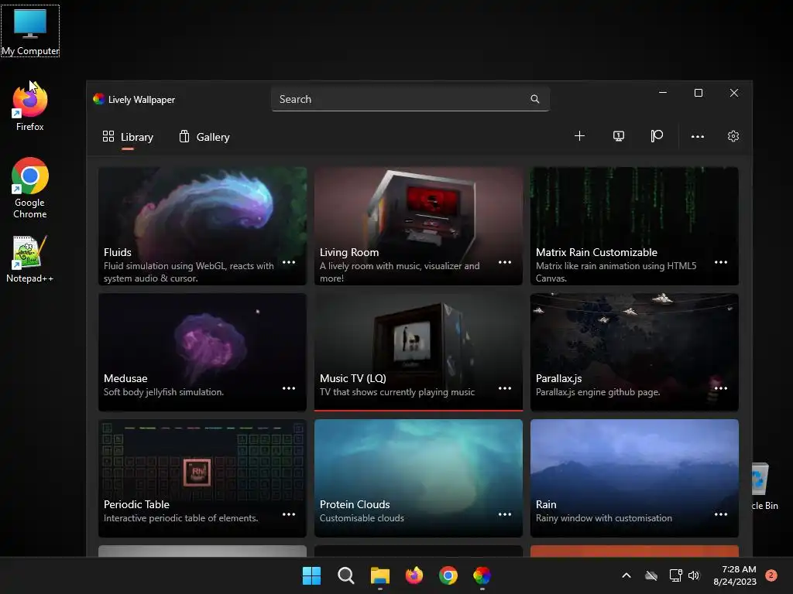Focus the Search input field

click(x=410, y=99)
